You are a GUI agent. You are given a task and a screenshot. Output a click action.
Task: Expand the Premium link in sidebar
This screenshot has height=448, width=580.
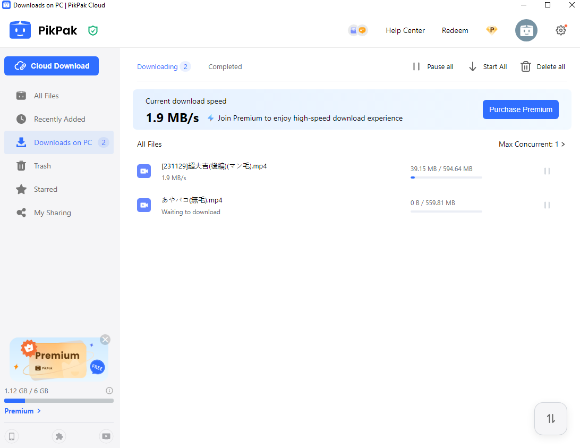(x=23, y=411)
